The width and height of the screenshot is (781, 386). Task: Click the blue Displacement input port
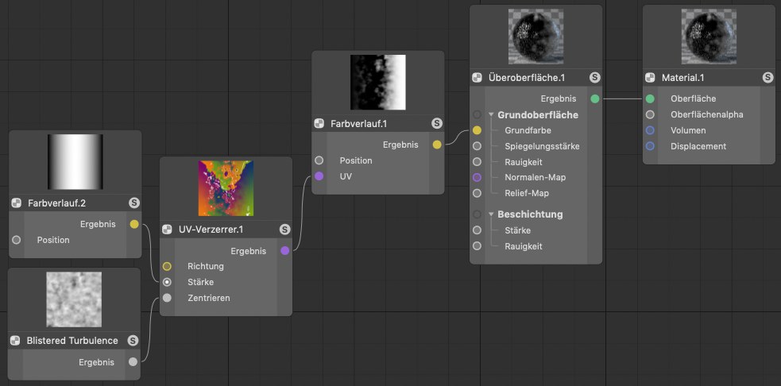point(650,146)
